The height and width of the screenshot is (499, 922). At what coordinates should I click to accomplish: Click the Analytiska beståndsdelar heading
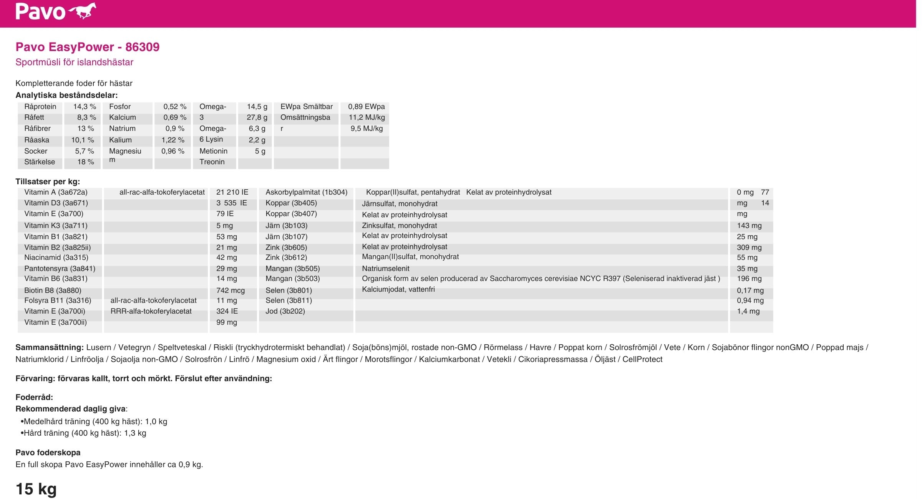pyautogui.click(x=66, y=95)
